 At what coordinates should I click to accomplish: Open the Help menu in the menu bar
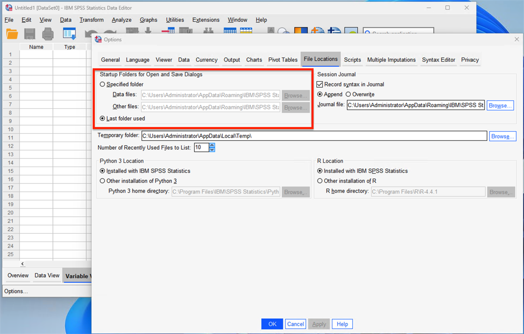tap(261, 20)
